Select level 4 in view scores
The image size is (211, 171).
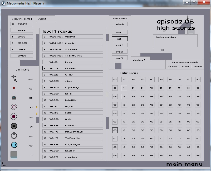[119, 58]
